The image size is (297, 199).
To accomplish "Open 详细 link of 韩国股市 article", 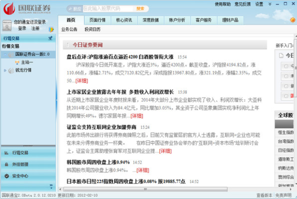I will (x=142, y=170).
